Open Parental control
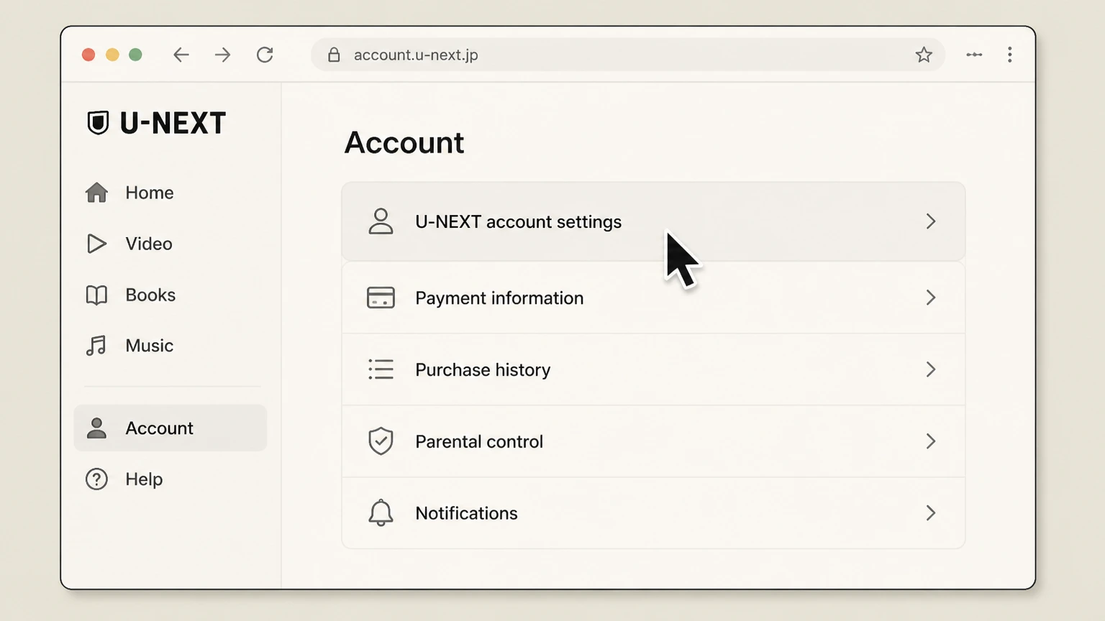The width and height of the screenshot is (1105, 621). 653,441
